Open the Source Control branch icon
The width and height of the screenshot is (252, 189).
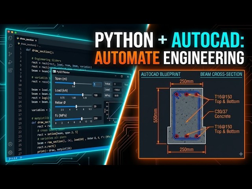pos(10,54)
